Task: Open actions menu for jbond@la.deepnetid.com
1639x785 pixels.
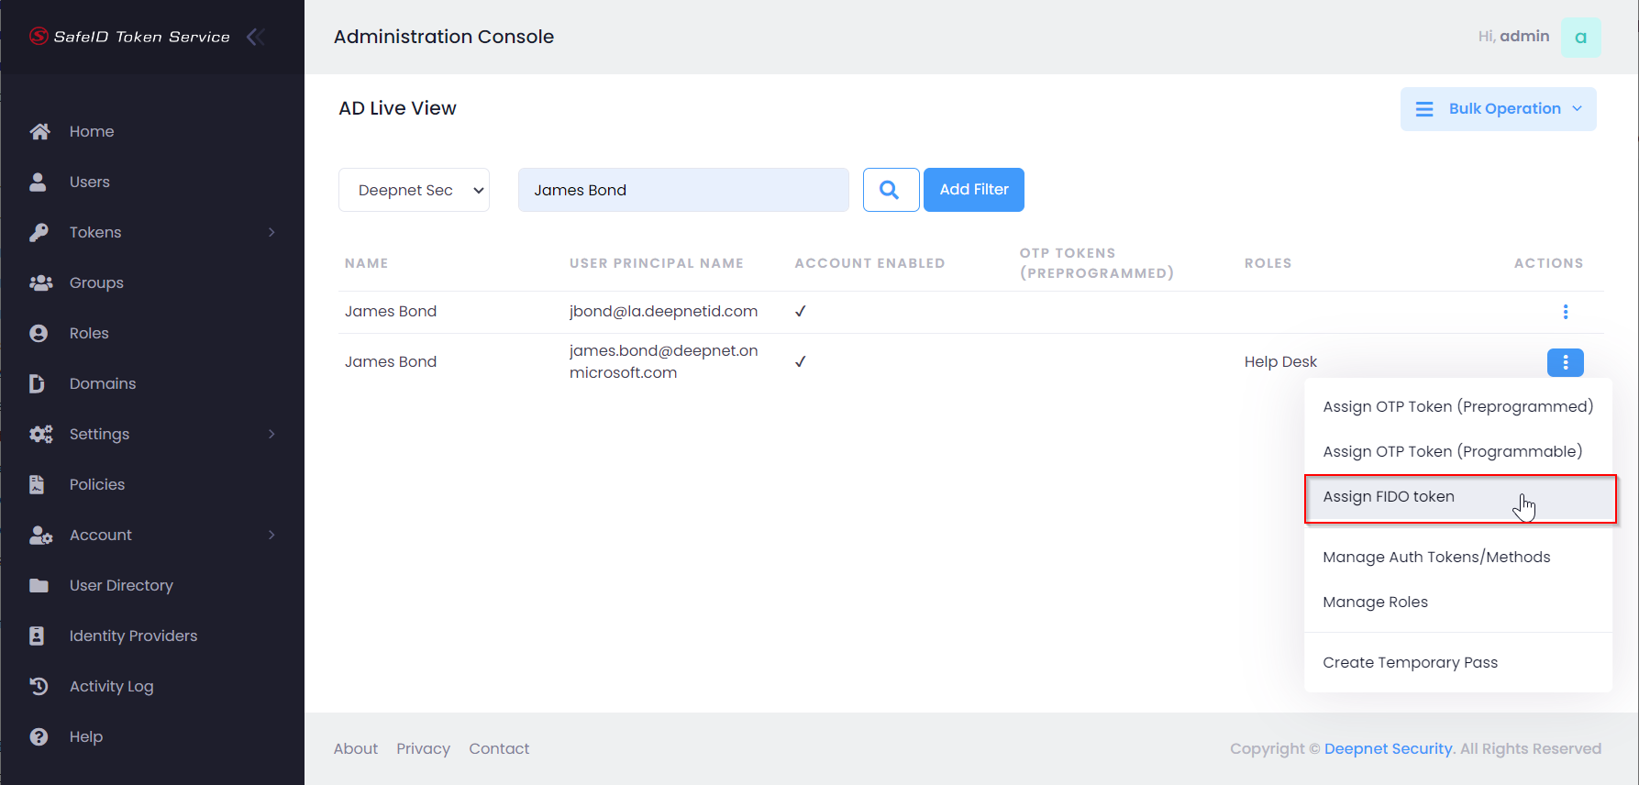Action: (1565, 312)
